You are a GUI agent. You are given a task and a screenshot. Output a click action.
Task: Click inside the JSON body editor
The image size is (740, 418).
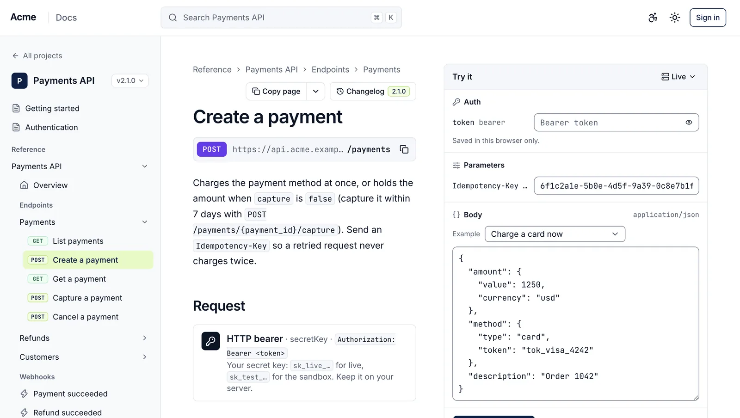(576, 324)
